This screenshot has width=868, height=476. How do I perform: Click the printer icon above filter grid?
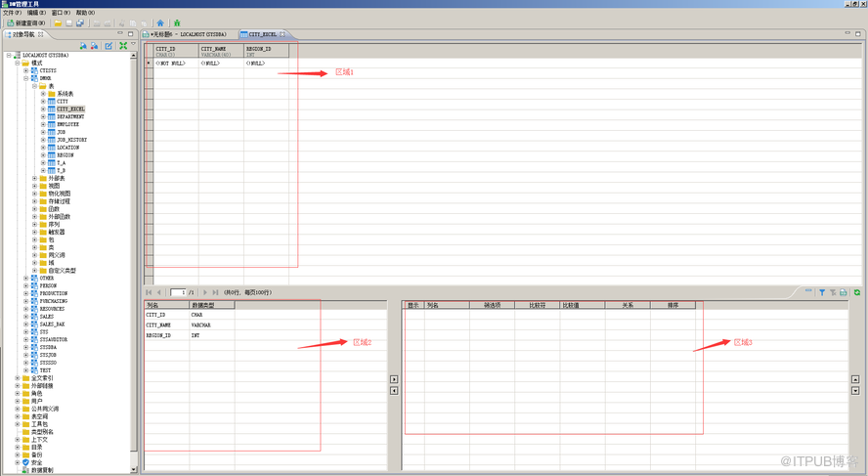(x=844, y=292)
